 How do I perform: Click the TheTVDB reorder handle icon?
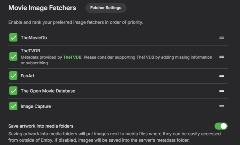pos(222,57)
